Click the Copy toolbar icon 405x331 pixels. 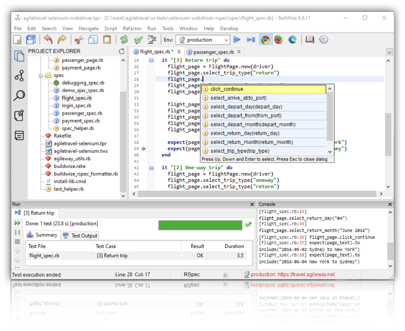coord(93,40)
